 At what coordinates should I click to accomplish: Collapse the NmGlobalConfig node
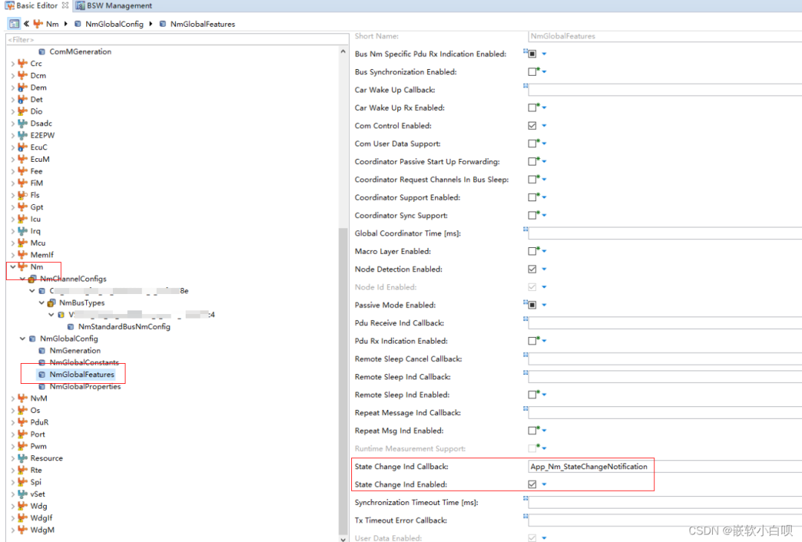point(22,339)
